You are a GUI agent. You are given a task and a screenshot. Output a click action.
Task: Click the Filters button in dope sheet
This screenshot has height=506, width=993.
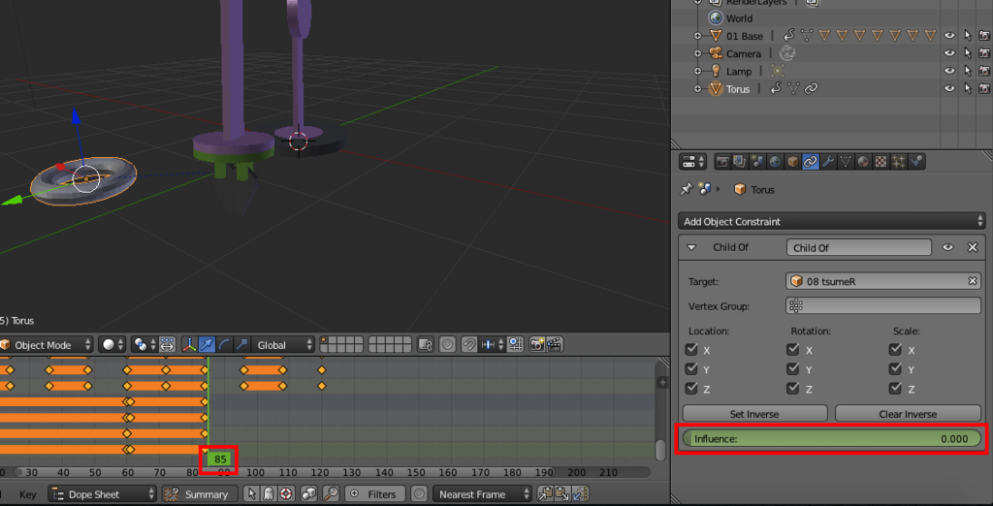click(374, 494)
